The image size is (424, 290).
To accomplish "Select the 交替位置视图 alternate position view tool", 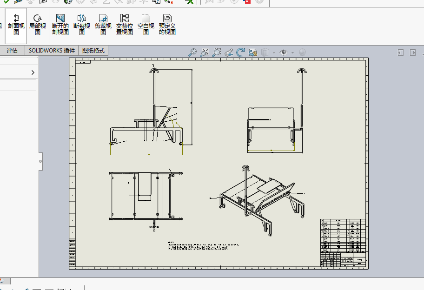I will [125, 25].
